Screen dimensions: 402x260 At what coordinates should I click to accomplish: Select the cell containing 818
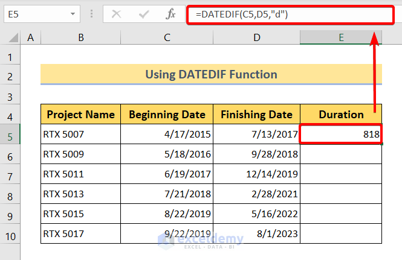point(341,134)
